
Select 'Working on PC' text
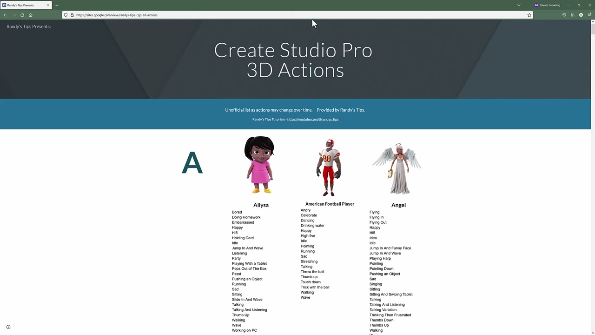tap(244, 330)
